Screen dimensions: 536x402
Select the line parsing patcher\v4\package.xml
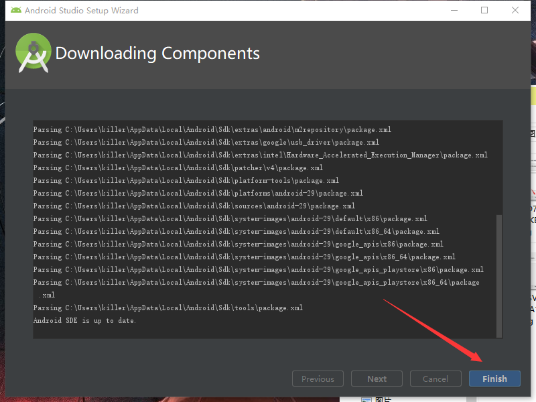click(178, 168)
